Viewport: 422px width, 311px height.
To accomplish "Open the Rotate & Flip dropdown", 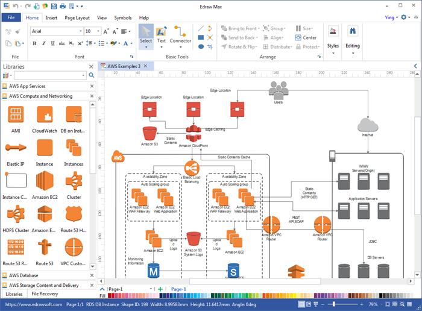I will pyautogui.click(x=256, y=47).
